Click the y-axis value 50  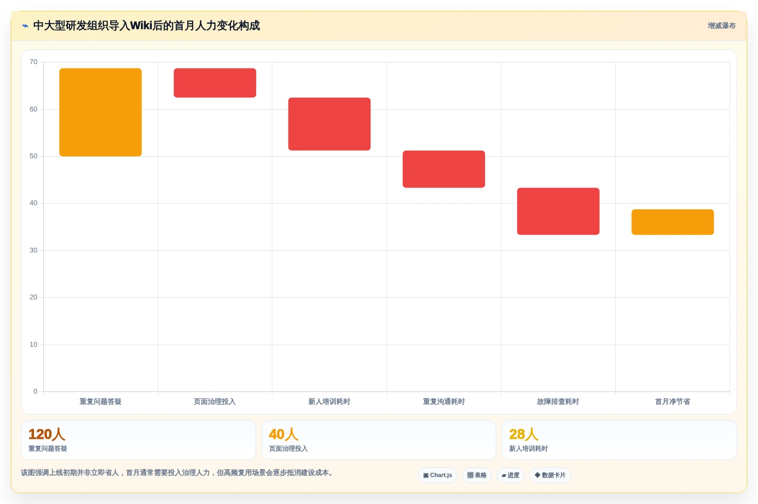33,156
